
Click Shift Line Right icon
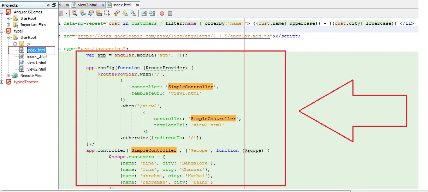[152, 13]
